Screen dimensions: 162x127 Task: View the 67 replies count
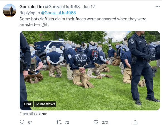pyautogui.click(x=30, y=122)
